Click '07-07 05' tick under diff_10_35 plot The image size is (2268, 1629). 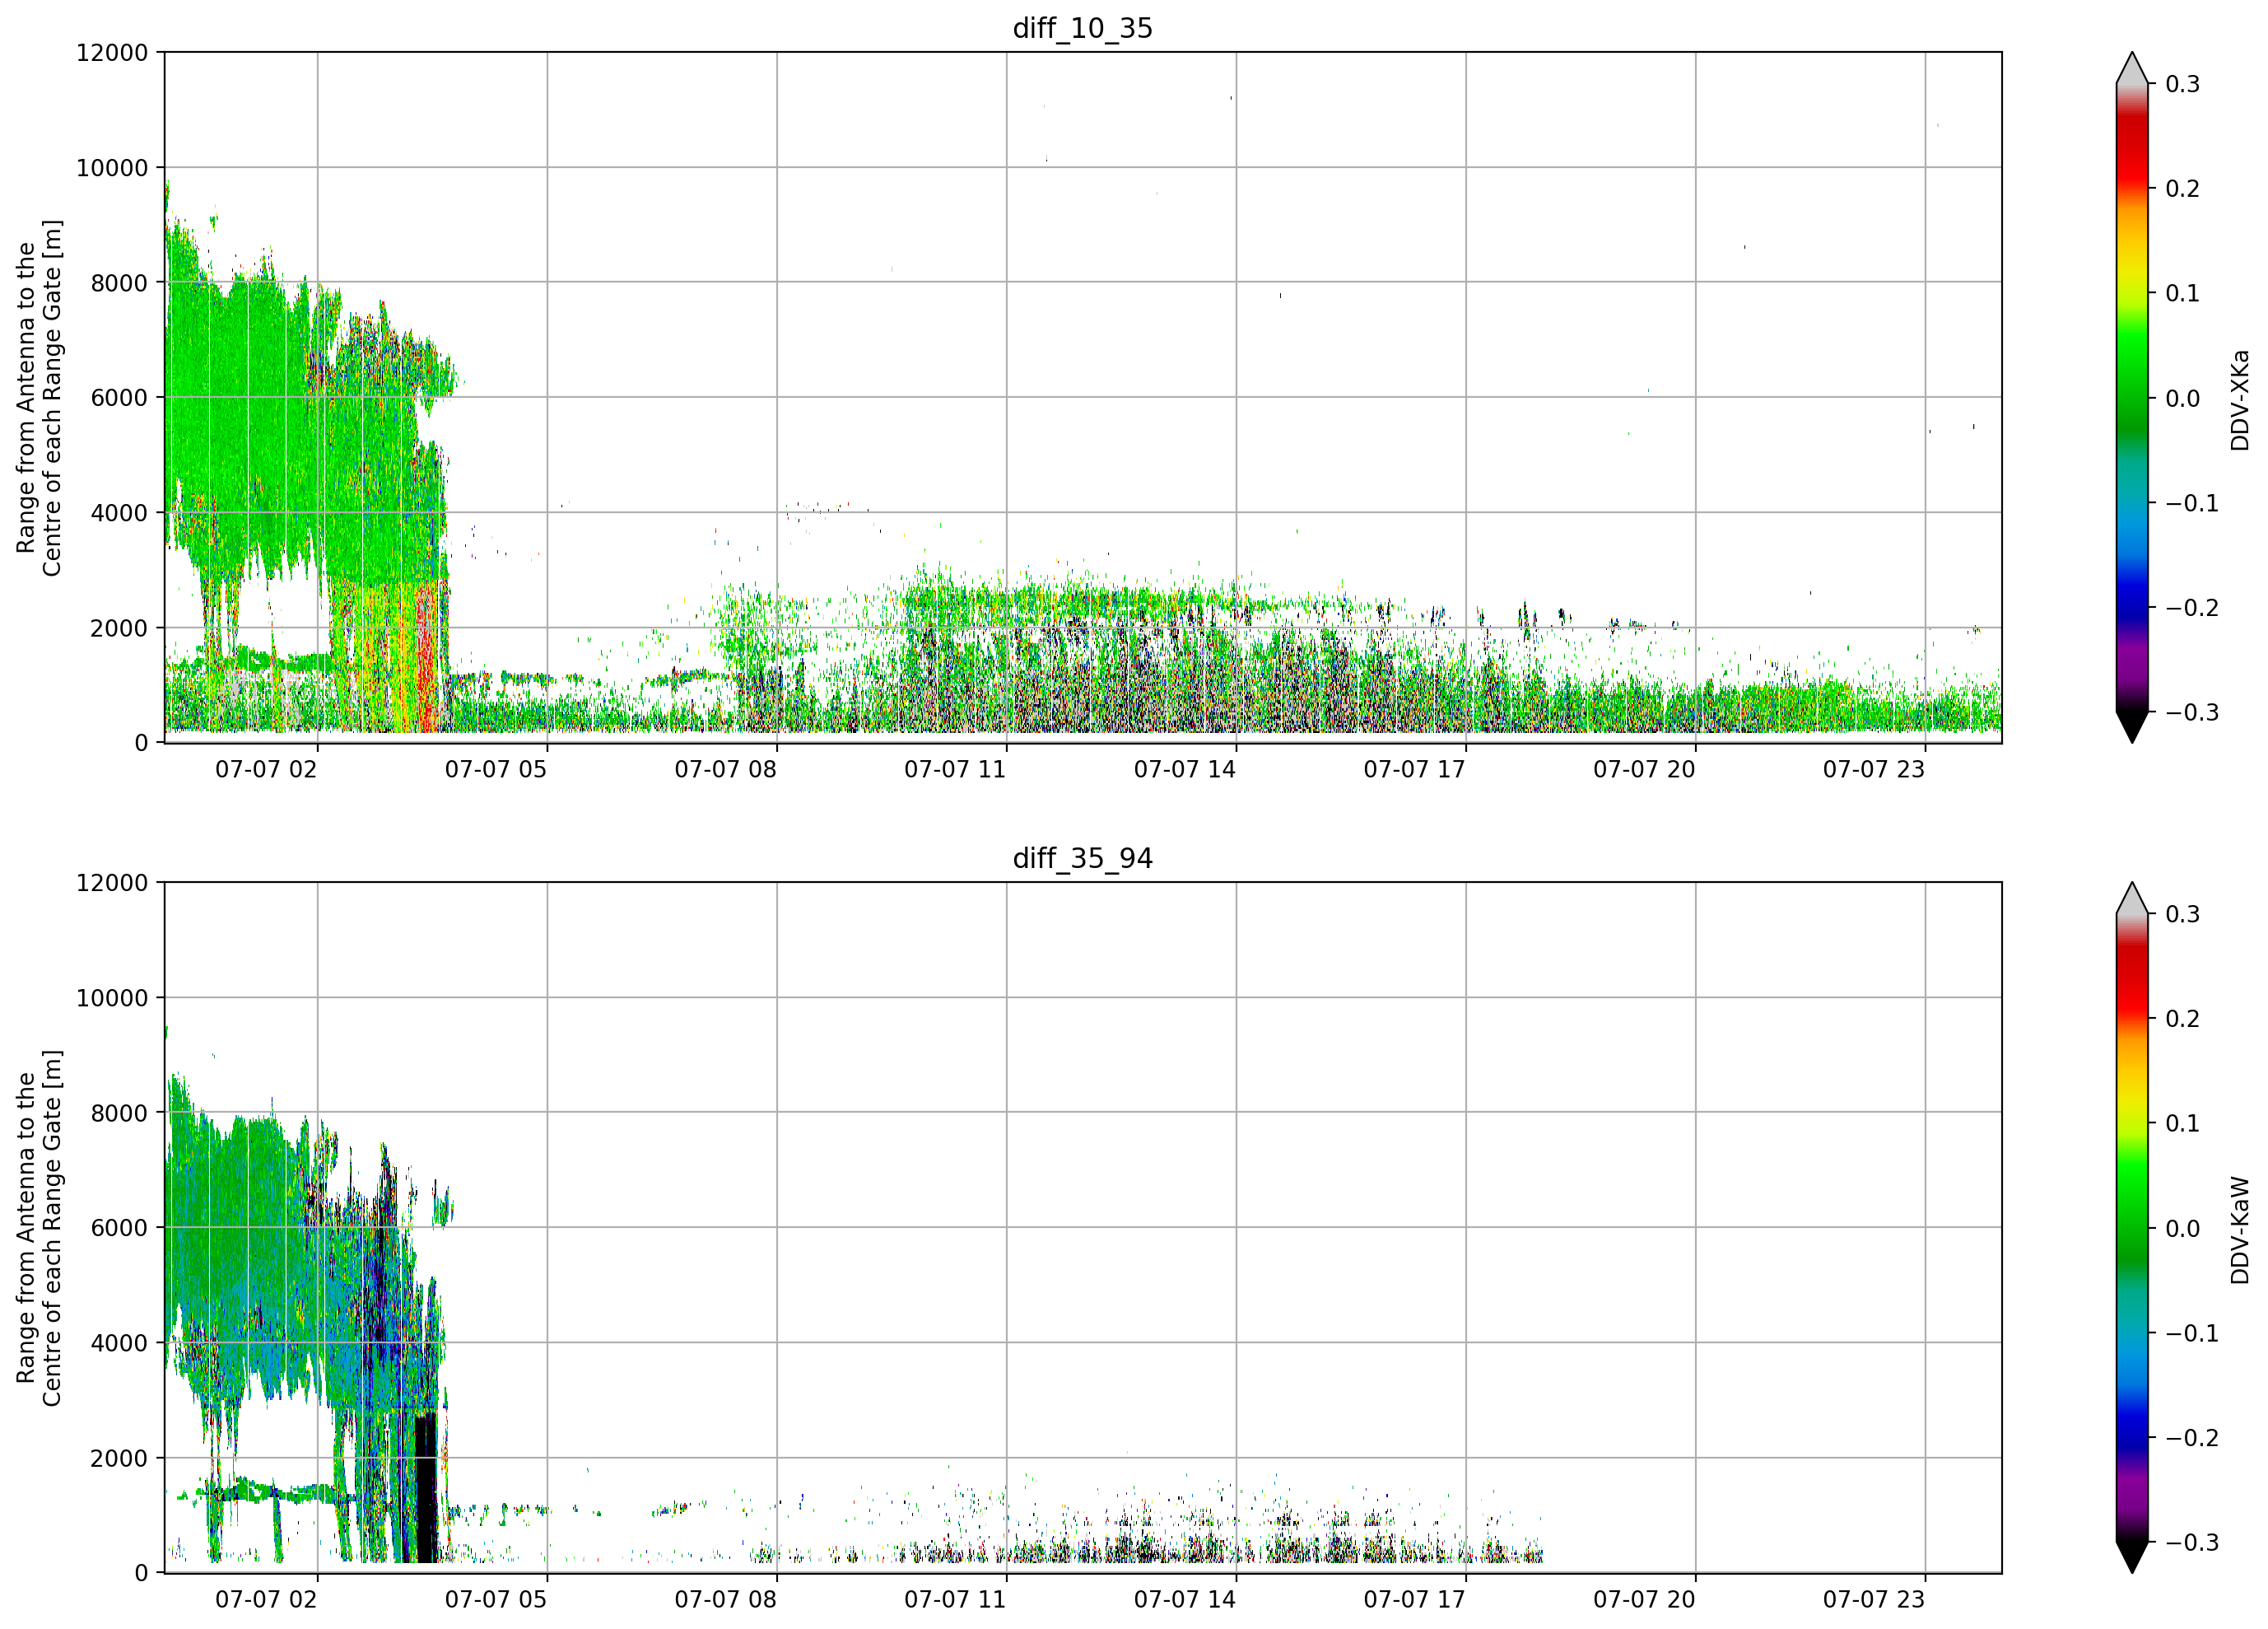click(x=496, y=769)
